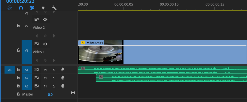Toggle sync lock for track A2

pyautogui.click(x=36, y=78)
